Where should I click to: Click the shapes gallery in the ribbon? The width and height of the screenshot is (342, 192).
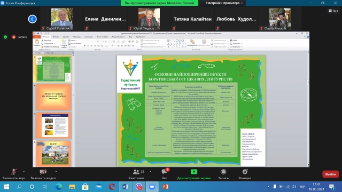(x=176, y=44)
